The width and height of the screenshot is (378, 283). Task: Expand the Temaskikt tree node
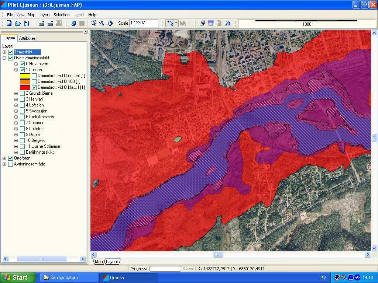(4, 52)
